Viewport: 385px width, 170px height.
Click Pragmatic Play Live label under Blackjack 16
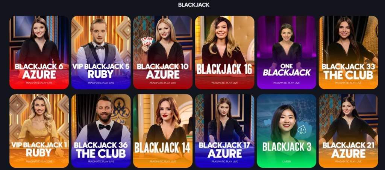coord(225,83)
